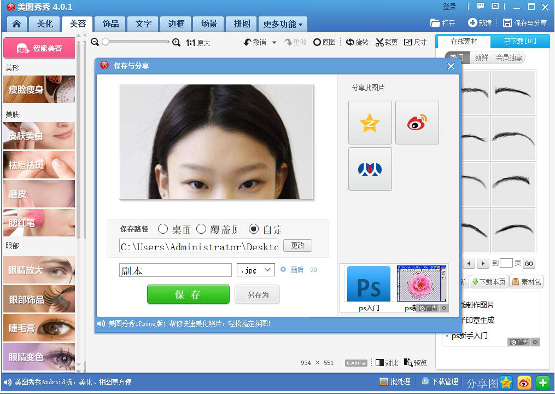This screenshot has width=555, height=394.
Task: Click the filename field containing 副本
Action: pos(176,270)
